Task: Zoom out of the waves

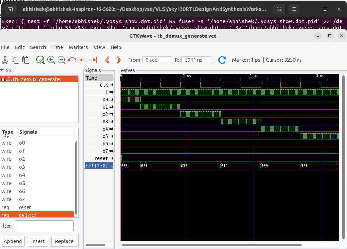Action: click(61, 60)
